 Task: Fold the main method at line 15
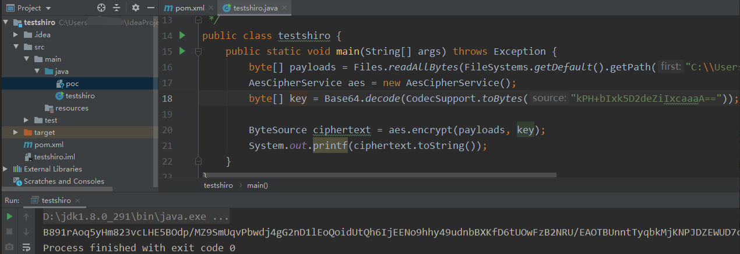(x=198, y=52)
